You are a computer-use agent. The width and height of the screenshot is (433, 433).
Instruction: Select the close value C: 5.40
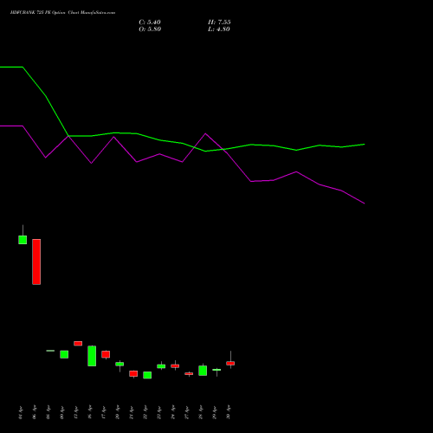150,23
